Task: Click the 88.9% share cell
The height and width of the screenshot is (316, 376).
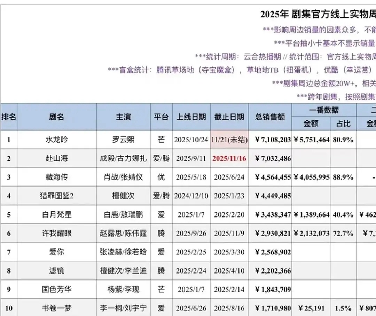Action: tap(343, 177)
